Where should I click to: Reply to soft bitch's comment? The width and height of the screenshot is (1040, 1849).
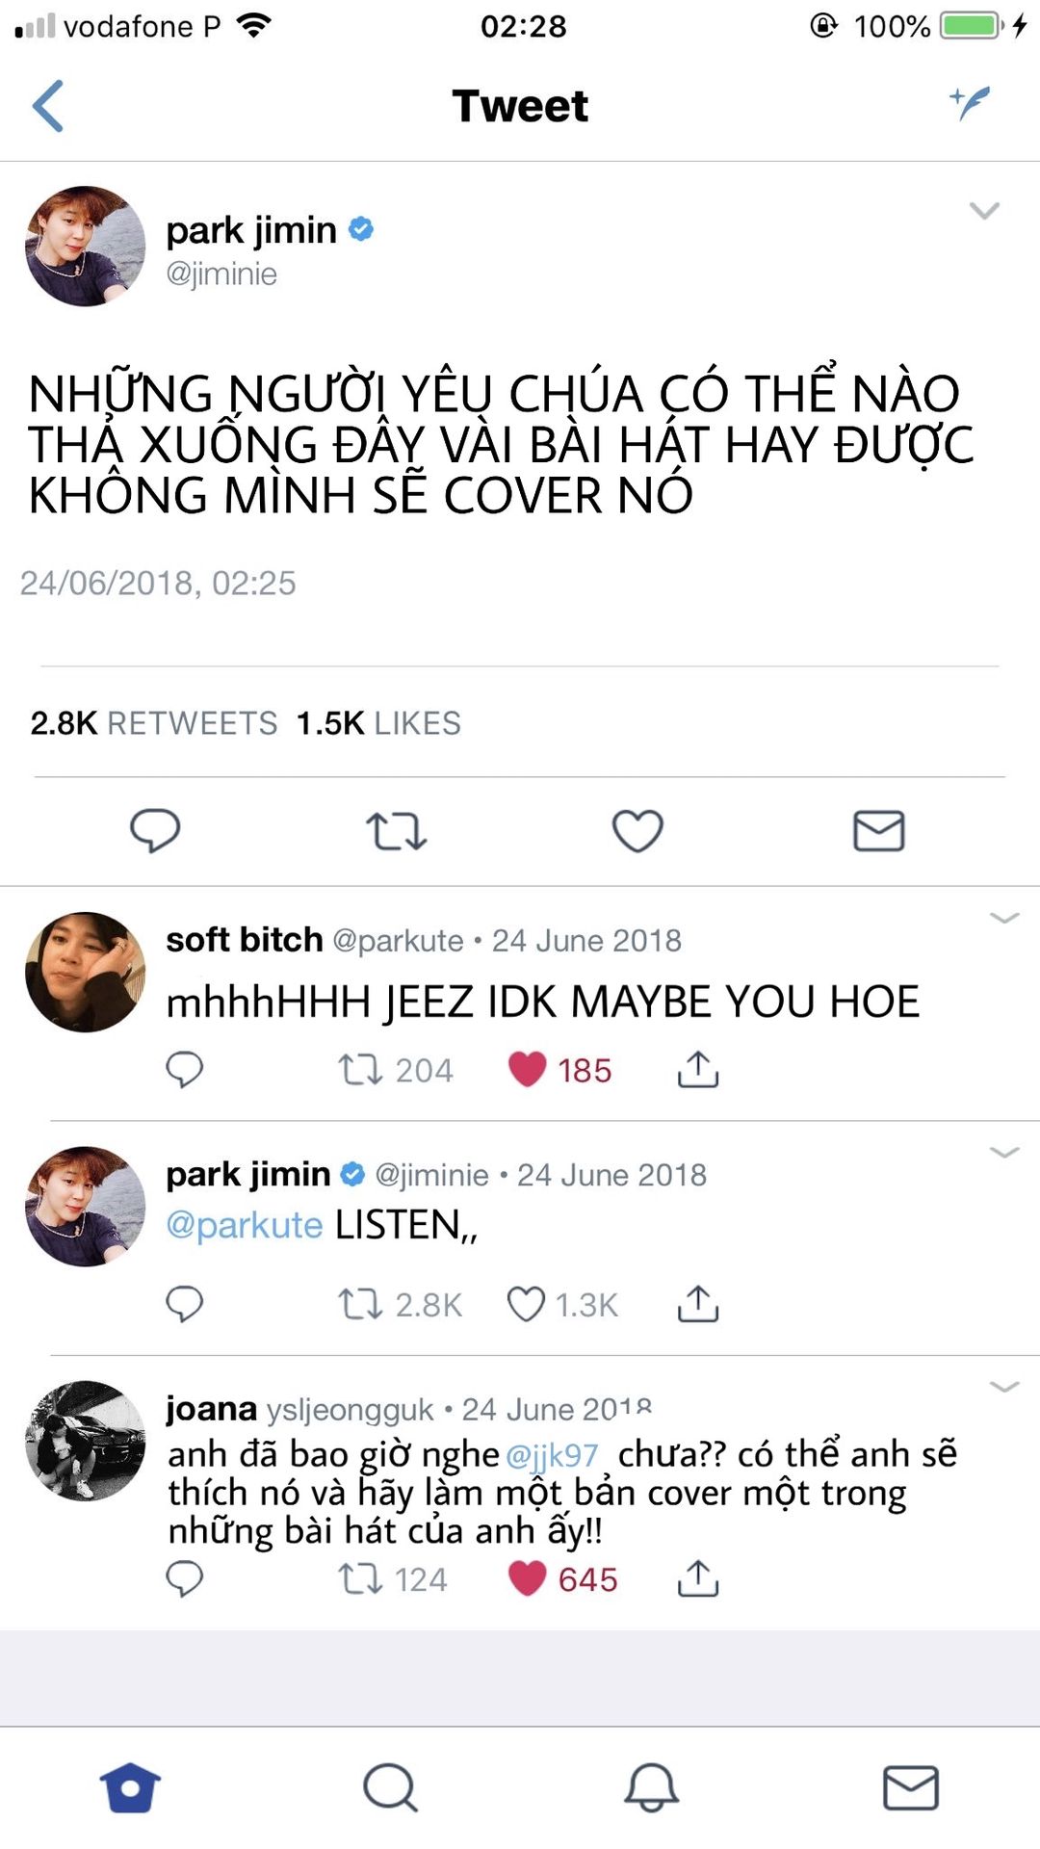184,1070
